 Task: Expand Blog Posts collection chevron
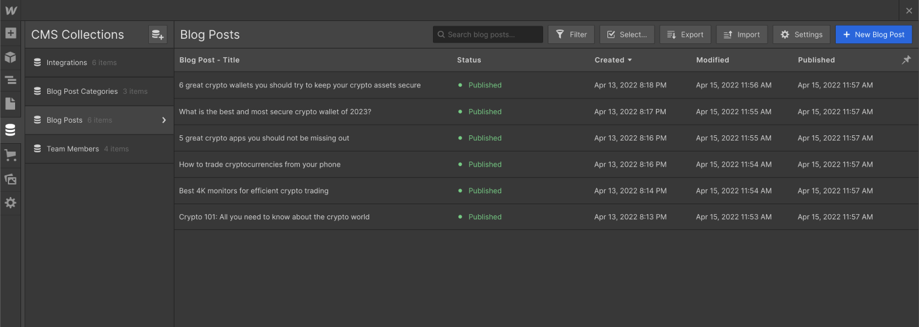click(164, 120)
